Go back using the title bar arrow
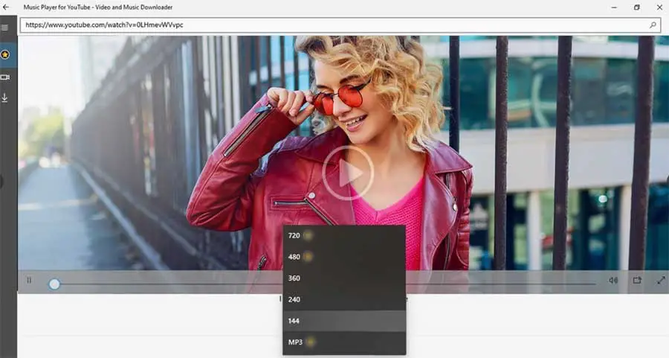669x358 pixels. 7,7
